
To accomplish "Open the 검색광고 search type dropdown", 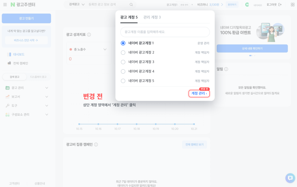I will (77, 4).
